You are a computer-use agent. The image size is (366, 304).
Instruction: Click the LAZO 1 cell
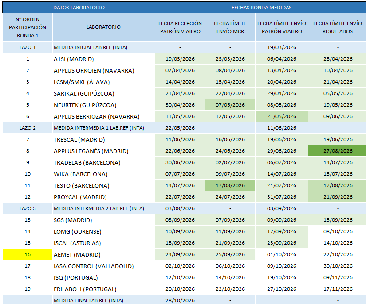click(x=28, y=47)
